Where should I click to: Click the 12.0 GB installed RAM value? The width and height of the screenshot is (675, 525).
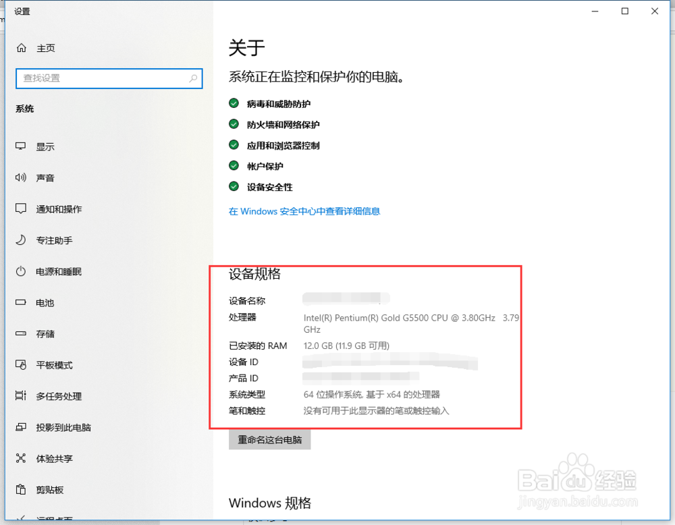pos(346,346)
